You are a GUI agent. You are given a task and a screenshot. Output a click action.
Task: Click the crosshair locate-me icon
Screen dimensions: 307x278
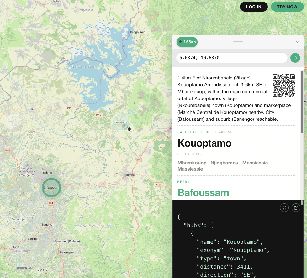click(295, 58)
